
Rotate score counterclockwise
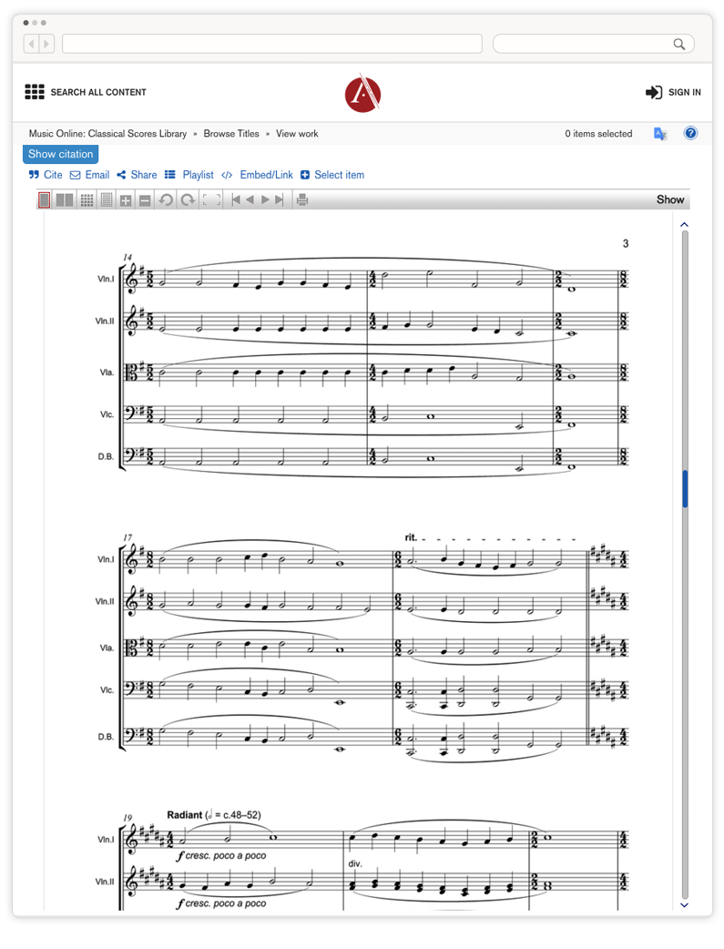165,200
